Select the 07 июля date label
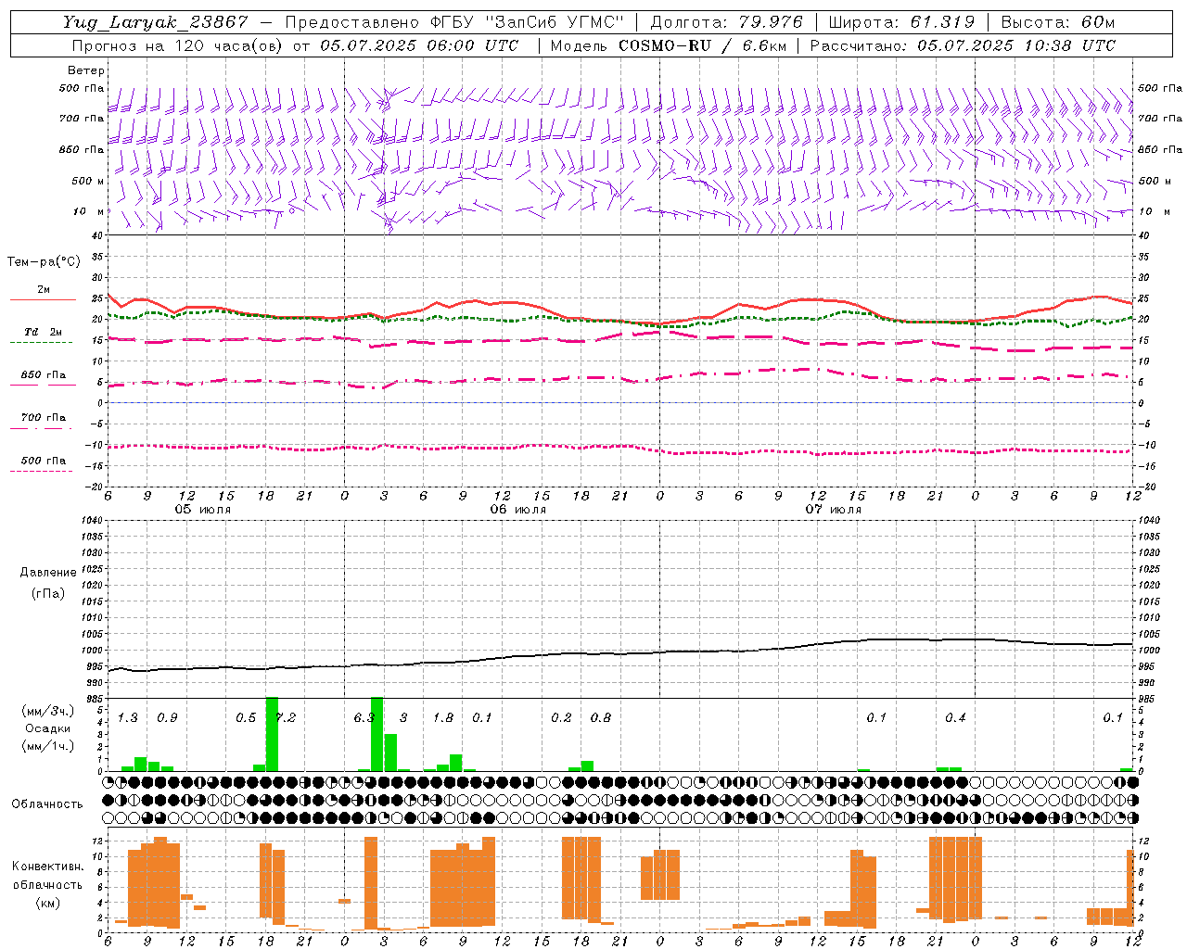 click(833, 510)
